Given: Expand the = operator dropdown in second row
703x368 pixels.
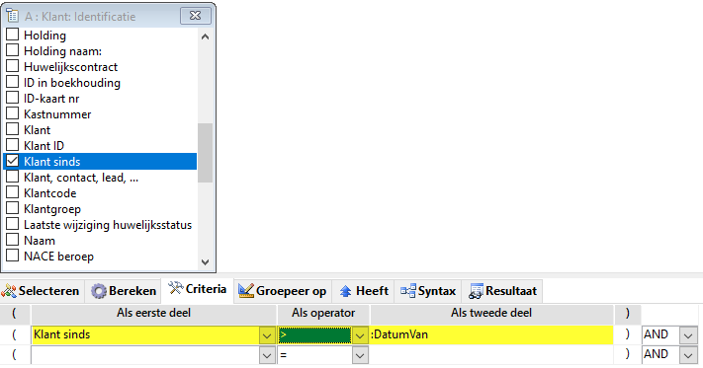Looking at the screenshot, I should click(360, 355).
